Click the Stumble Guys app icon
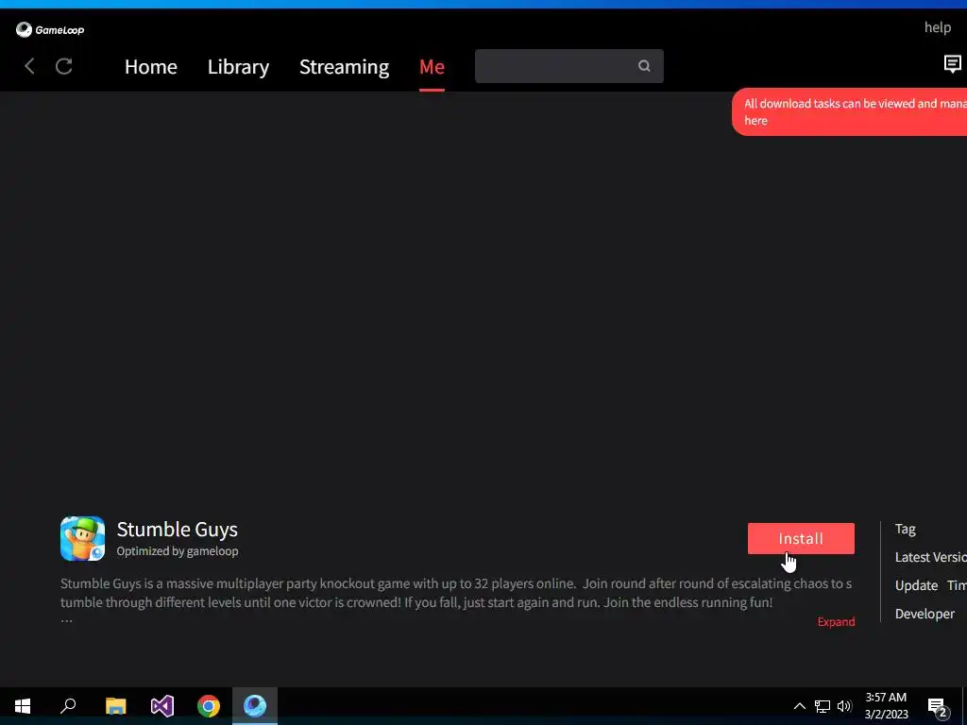Screen dimensions: 967x725 (83, 539)
